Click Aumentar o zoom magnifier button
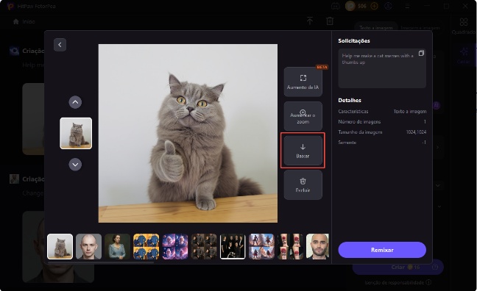The width and height of the screenshot is (477, 291). pos(303,117)
